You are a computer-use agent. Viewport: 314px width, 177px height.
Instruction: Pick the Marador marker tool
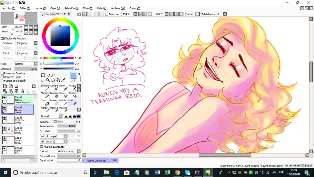tap(45, 95)
